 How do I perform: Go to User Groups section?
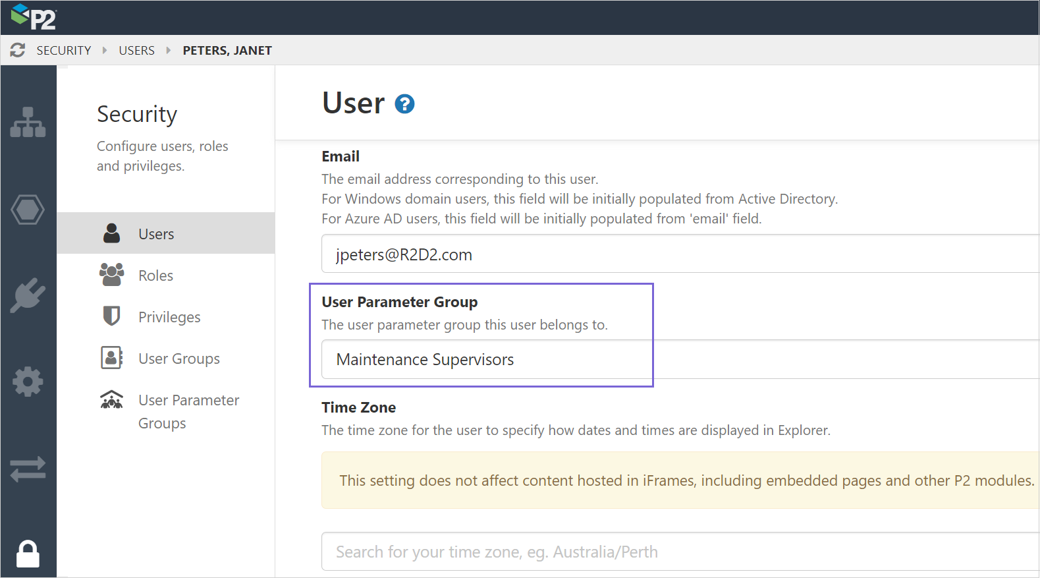coord(178,359)
